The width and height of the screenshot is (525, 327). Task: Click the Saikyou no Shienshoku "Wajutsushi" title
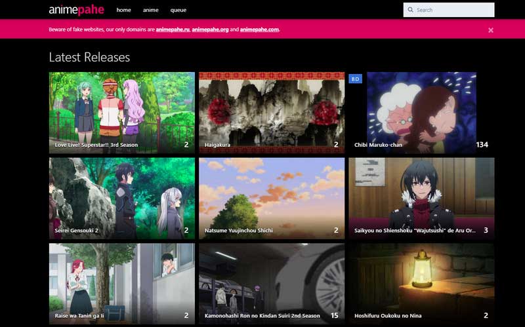[415, 231]
